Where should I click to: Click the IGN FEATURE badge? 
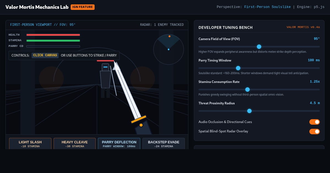pos(82,7)
